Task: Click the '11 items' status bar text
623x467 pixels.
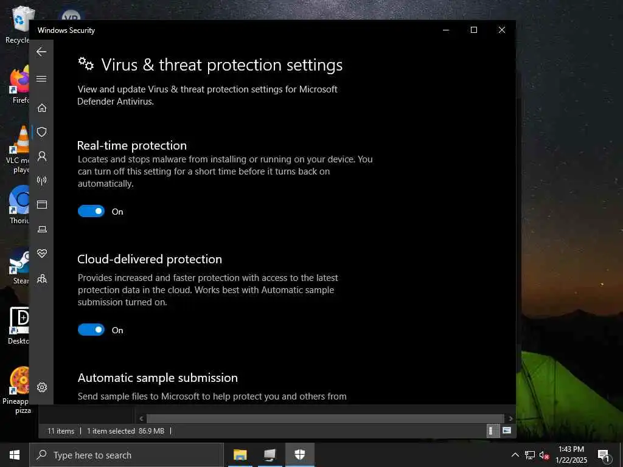Action: (x=61, y=431)
